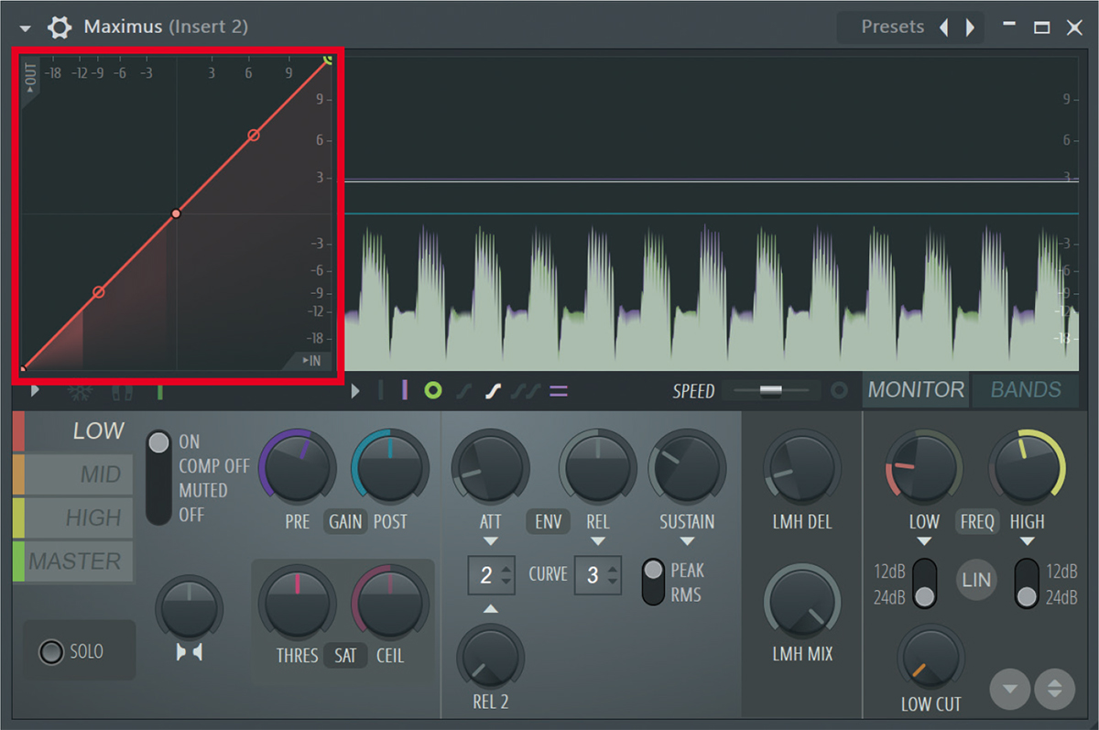Change the attack curve value 2 stepper
The image size is (1099, 730).
click(492, 575)
